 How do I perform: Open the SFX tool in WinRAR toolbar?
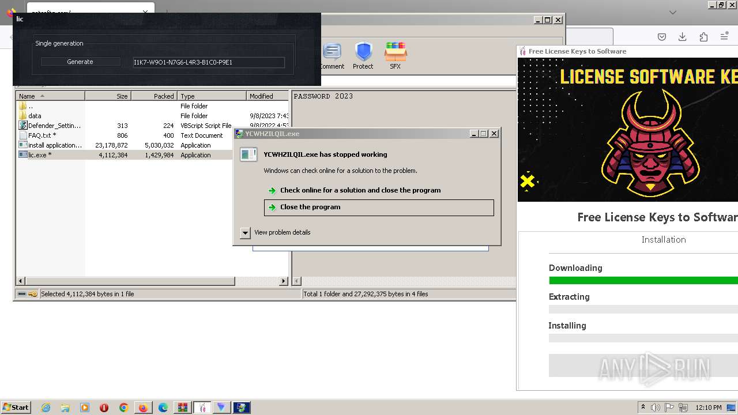pos(395,56)
